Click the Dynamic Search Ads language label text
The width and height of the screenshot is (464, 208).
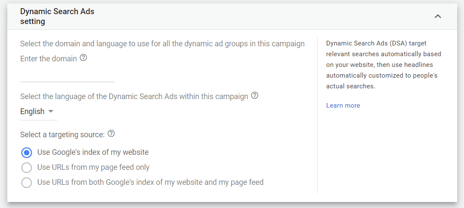coord(134,96)
